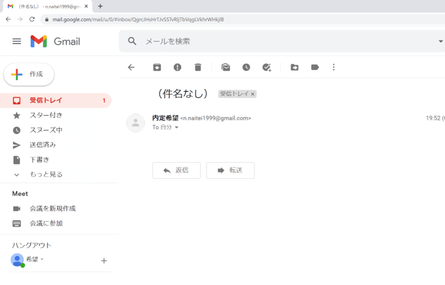Click the subject (件名なし)
Screen dimensions: 445x285
point(183,93)
